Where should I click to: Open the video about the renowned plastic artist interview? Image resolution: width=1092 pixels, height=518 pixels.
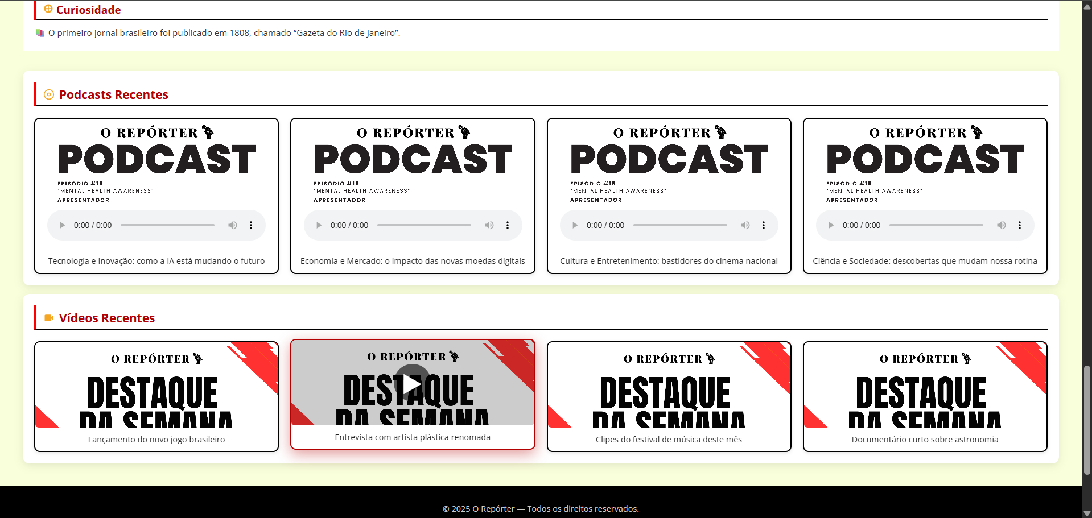pos(413,382)
